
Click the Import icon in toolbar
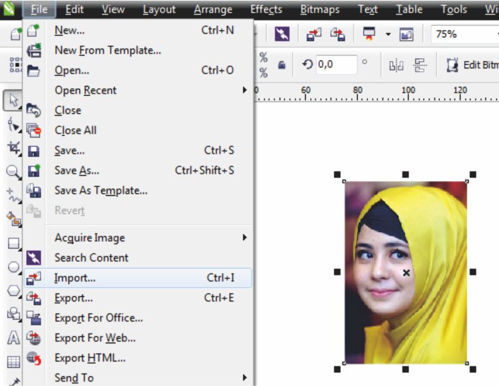point(314,34)
